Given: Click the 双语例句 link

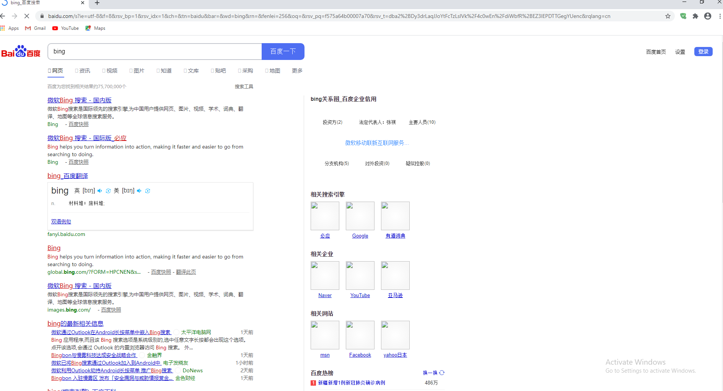Looking at the screenshot, I should tap(61, 221).
